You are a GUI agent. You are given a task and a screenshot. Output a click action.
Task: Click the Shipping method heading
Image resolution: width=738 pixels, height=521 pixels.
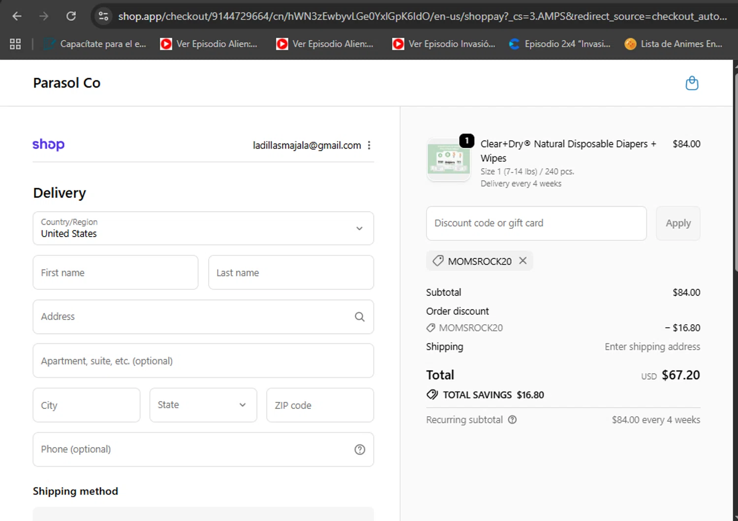(75, 491)
